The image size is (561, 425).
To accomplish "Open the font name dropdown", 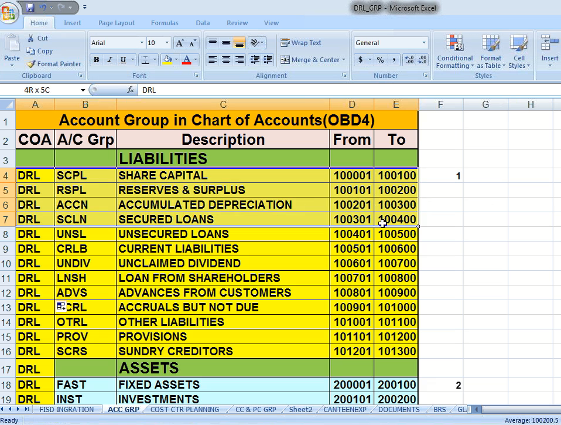I will (x=142, y=43).
